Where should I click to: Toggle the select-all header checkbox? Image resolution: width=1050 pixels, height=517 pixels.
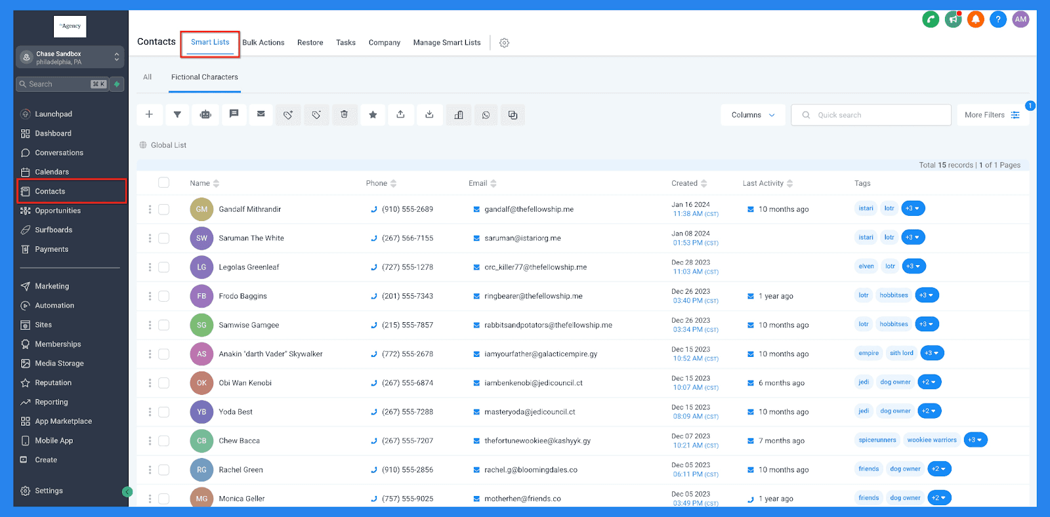(x=164, y=182)
